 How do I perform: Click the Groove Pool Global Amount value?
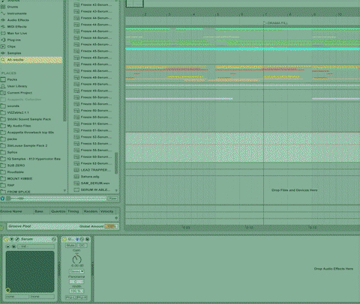109,226
